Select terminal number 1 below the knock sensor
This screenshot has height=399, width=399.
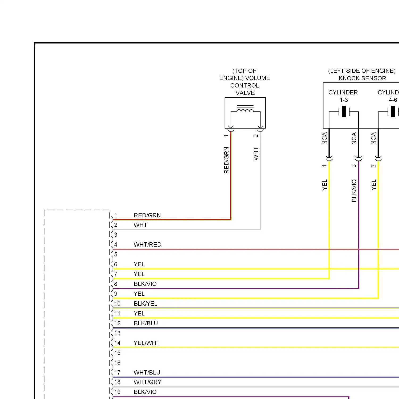[325, 166]
